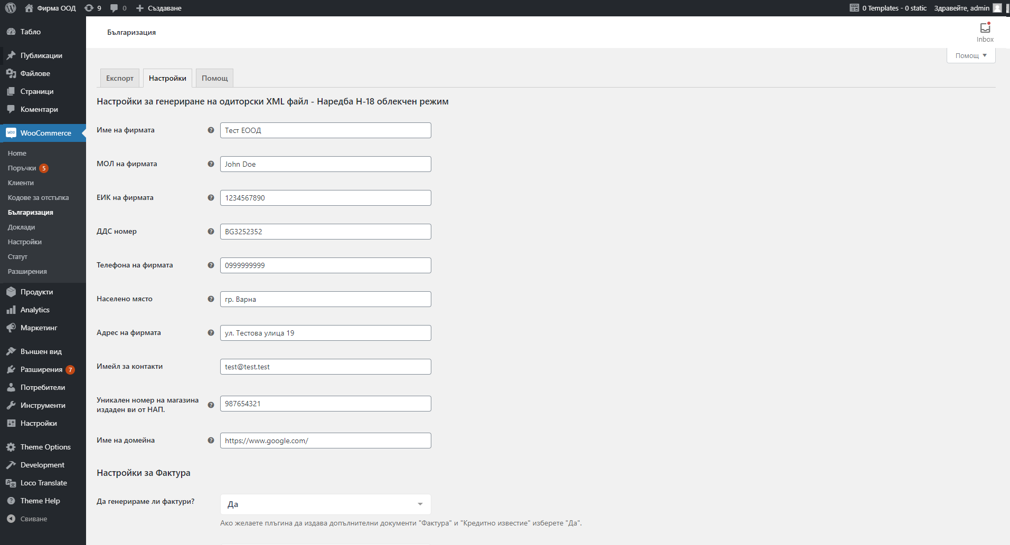Switch to the Експорт tab
This screenshot has height=545, width=1010.
[x=120, y=78]
